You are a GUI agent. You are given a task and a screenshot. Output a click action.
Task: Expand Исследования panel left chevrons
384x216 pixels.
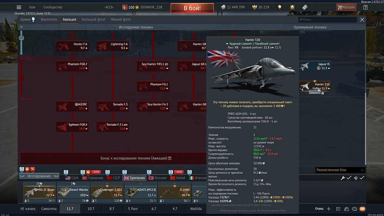pyautogui.click(x=22, y=176)
